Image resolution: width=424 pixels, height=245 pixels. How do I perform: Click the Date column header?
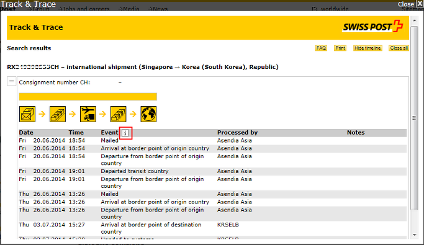[26, 133]
